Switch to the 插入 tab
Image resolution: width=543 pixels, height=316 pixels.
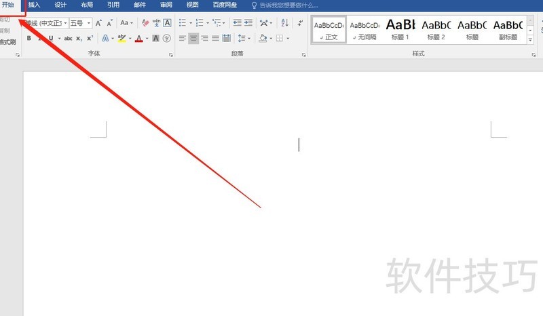(34, 5)
